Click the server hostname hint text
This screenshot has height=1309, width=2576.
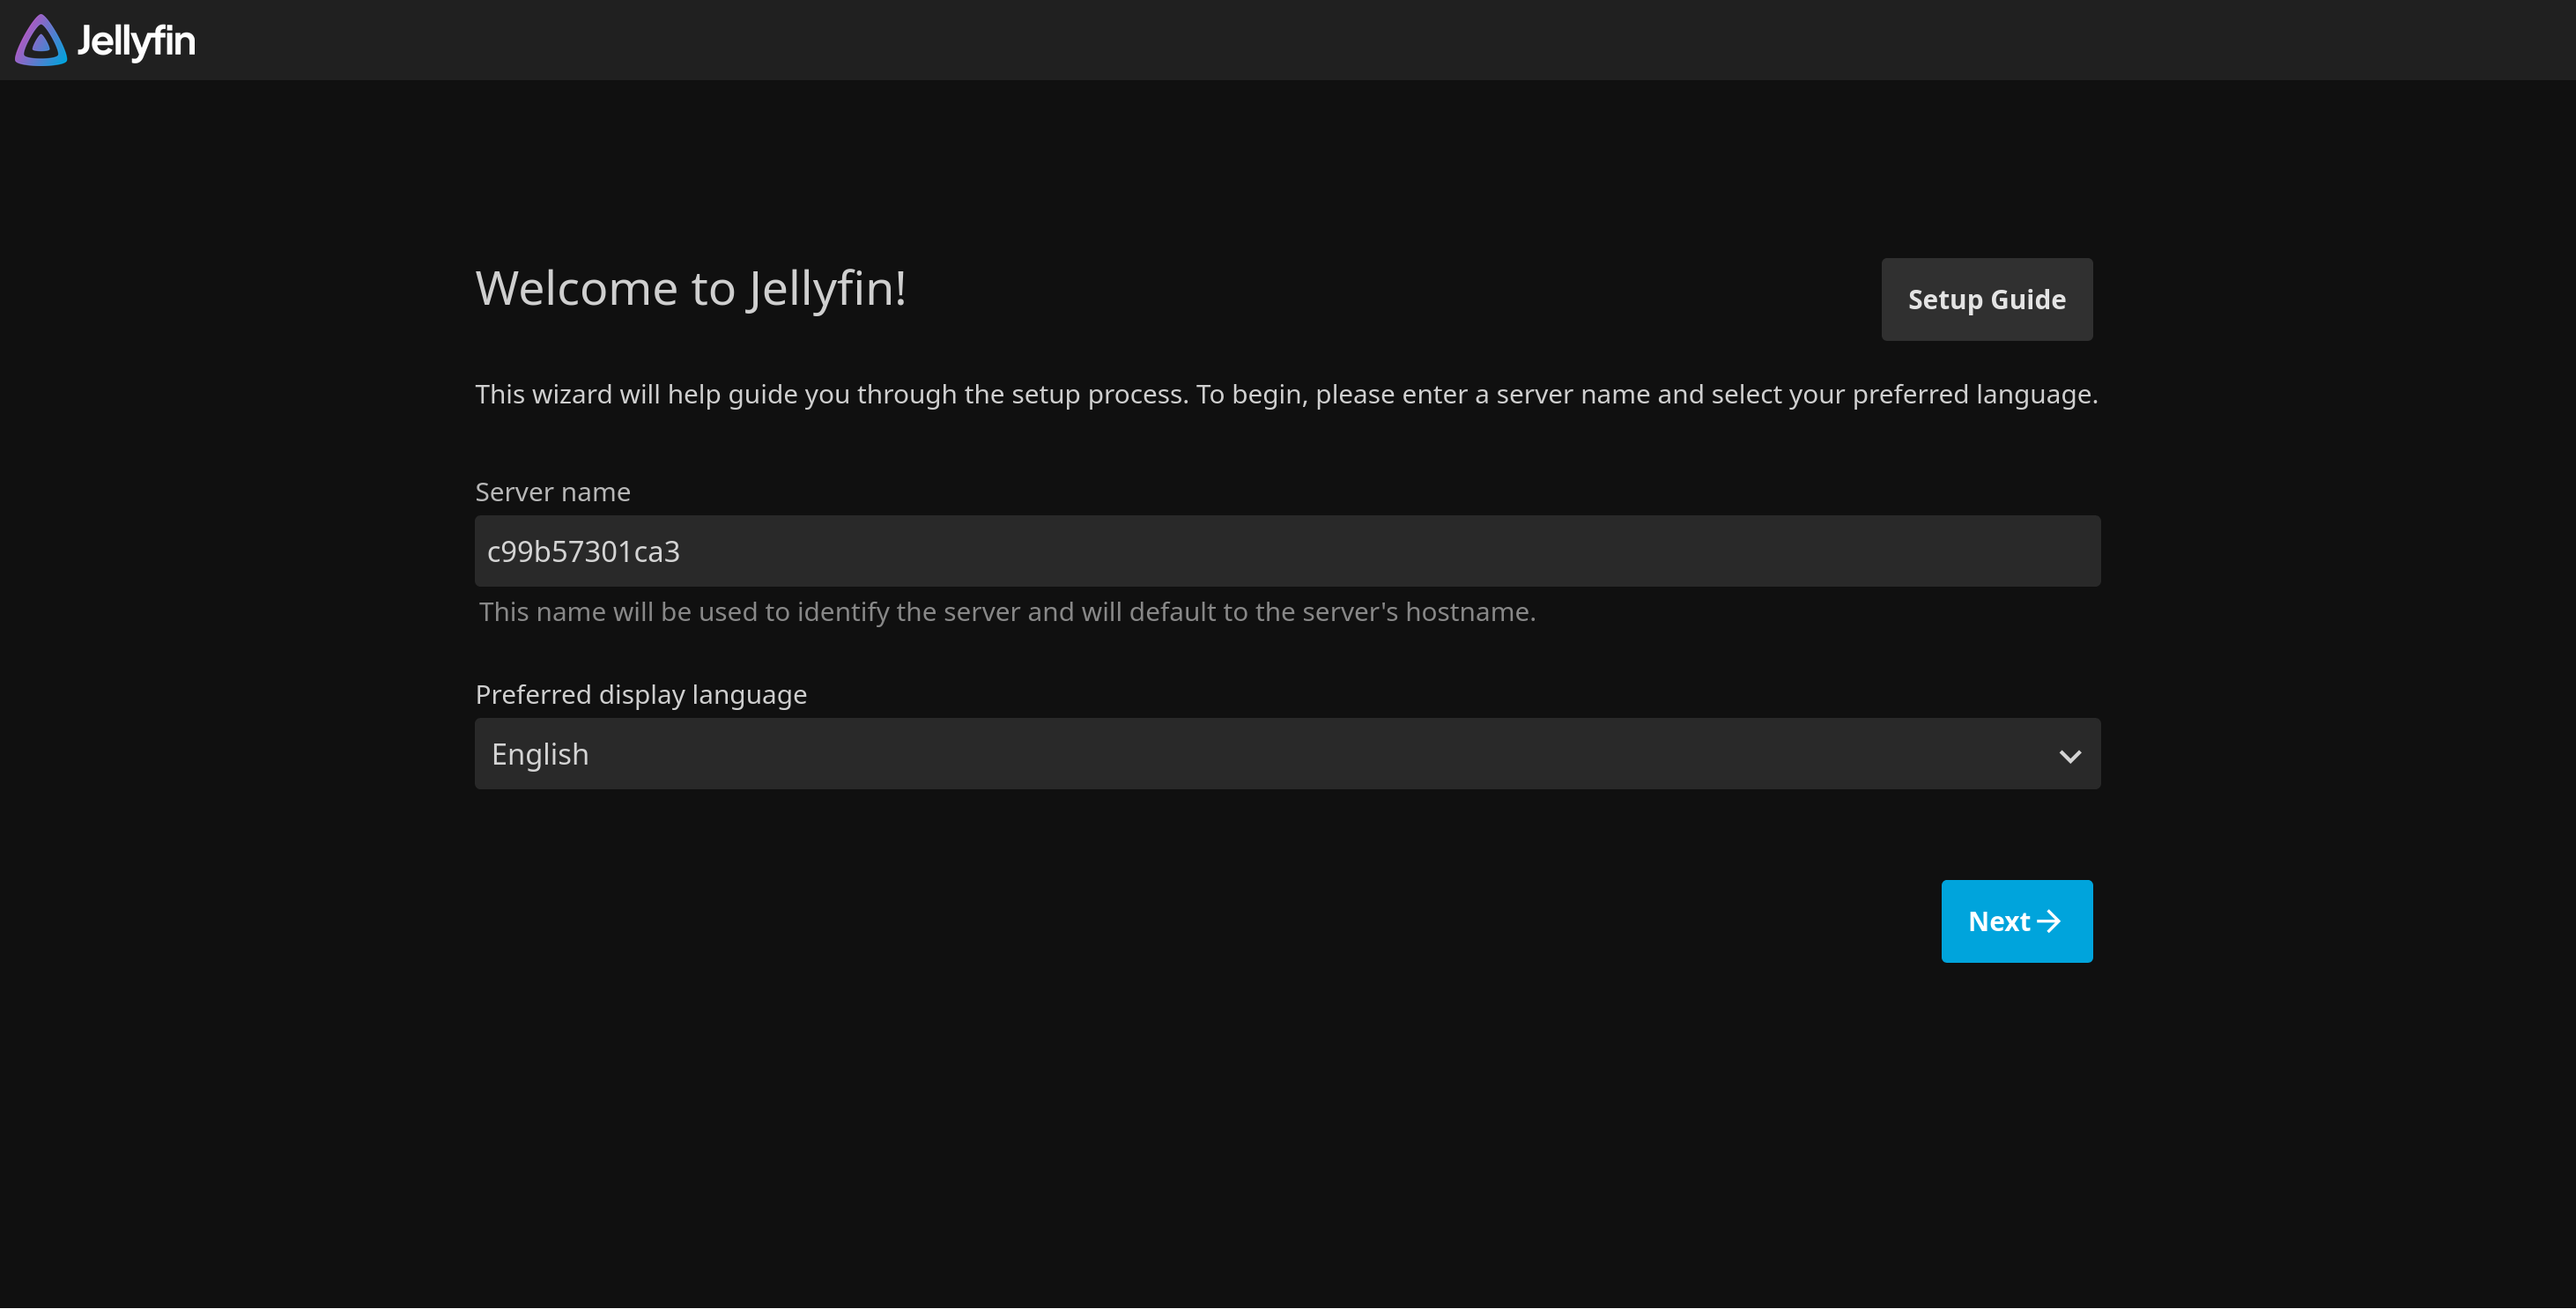(1008, 611)
